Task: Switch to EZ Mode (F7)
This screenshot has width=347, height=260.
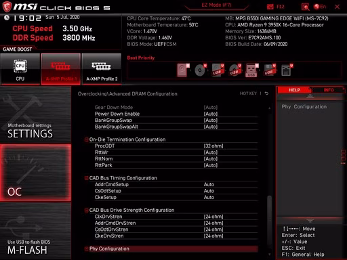Action: (x=216, y=5)
